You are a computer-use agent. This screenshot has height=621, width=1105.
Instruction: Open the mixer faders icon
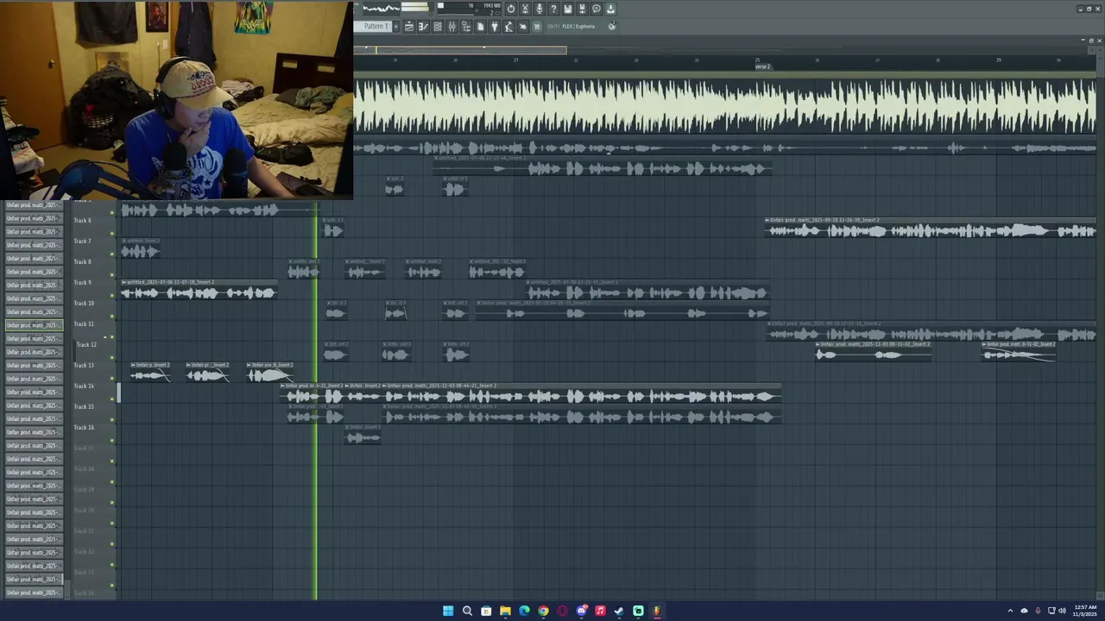pyautogui.click(x=451, y=27)
